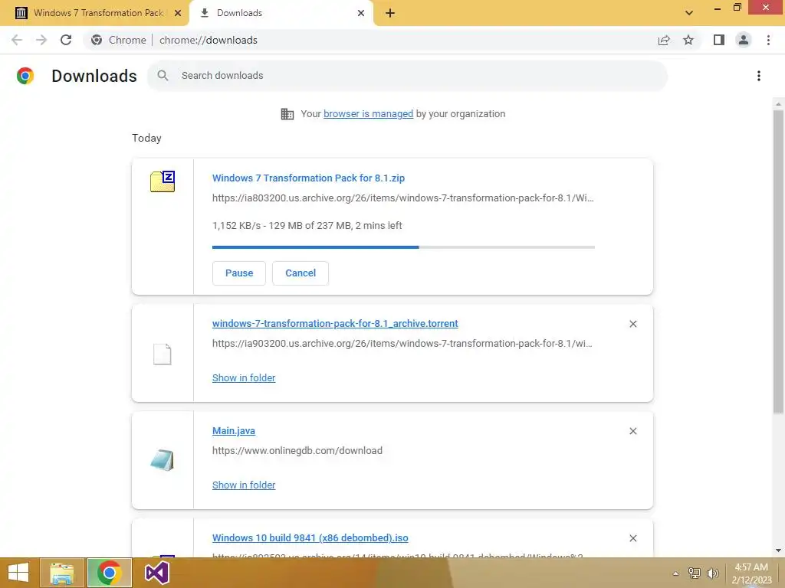This screenshot has width=785, height=588.
Task: Click the scrollbar up arrow
Action: [778, 104]
